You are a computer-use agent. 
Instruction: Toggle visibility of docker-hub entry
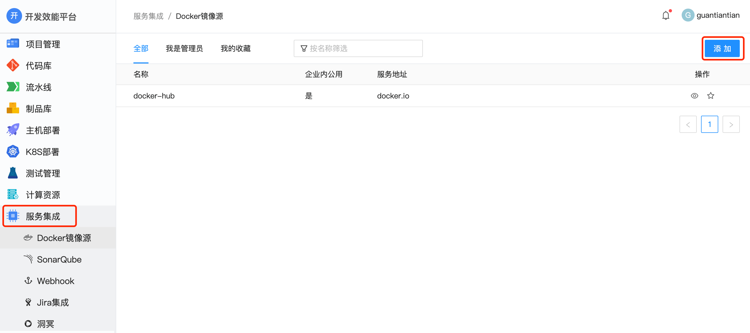(694, 95)
